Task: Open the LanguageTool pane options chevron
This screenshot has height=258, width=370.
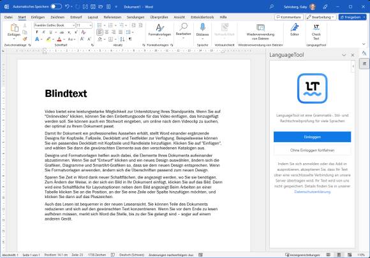Action: coord(344,55)
